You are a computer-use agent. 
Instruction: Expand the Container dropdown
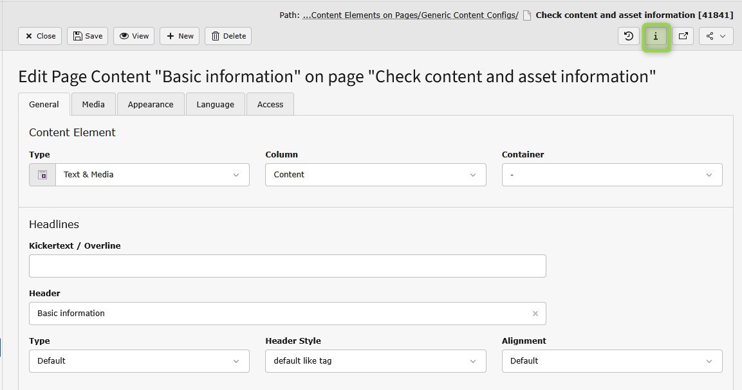pos(611,175)
